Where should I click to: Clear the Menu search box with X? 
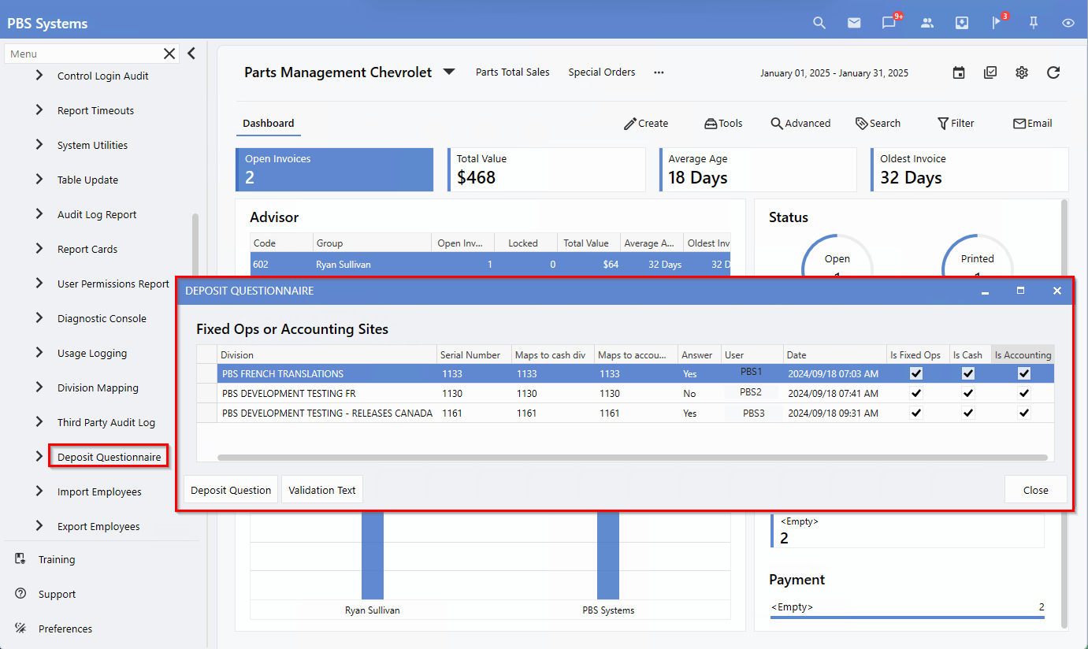[x=169, y=54]
